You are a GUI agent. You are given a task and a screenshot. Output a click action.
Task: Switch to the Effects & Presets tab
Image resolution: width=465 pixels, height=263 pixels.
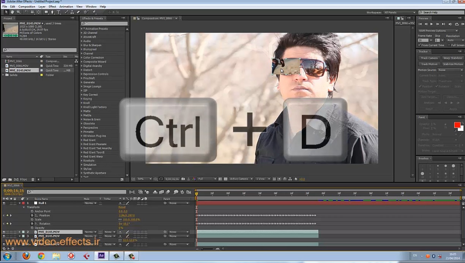[x=92, y=18]
